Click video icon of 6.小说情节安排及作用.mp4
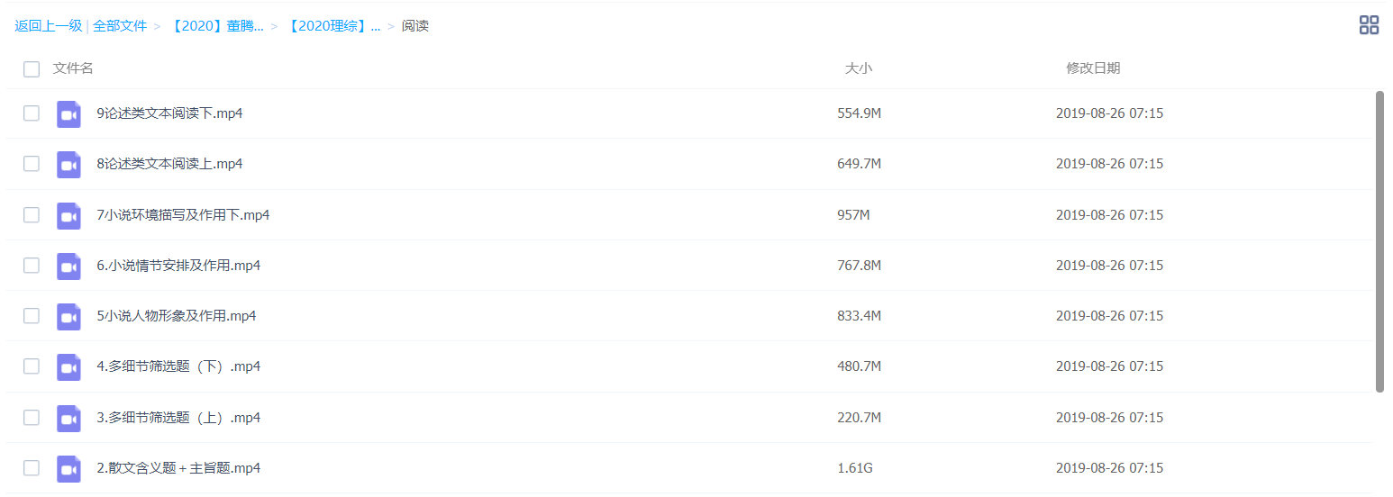This screenshot has width=1393, height=497. [68, 266]
